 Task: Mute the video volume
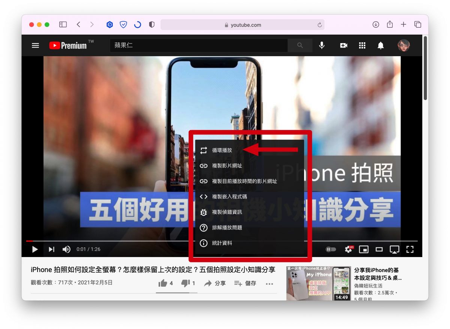pyautogui.click(x=66, y=249)
